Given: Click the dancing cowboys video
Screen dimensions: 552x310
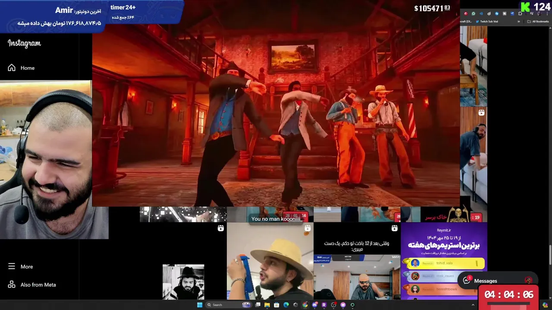Looking at the screenshot, I should point(276,103).
